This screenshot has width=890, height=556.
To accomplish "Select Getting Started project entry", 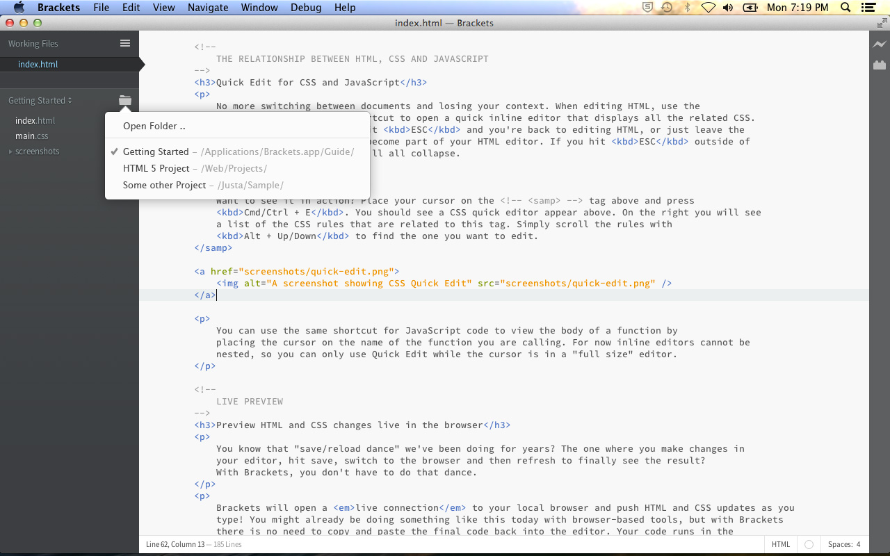I will (238, 152).
